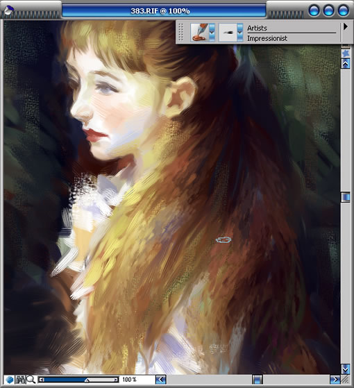
Task: Click the magnifier zoom icon
Action: (31, 380)
